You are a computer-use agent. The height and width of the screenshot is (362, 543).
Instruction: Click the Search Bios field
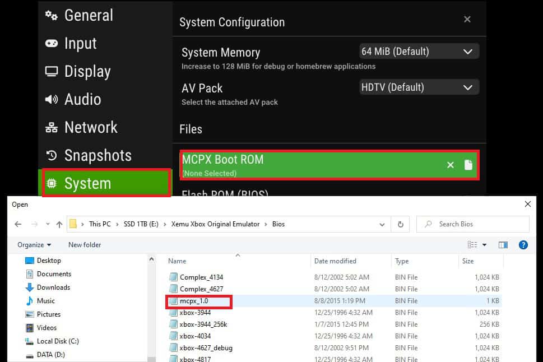(x=473, y=224)
